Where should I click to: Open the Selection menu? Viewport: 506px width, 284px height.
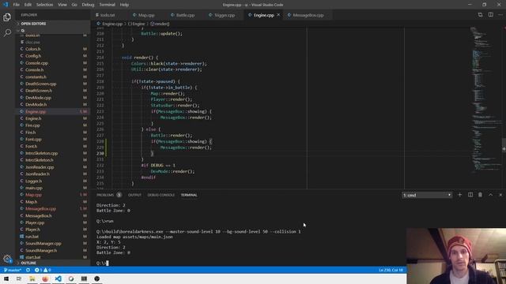(44, 5)
